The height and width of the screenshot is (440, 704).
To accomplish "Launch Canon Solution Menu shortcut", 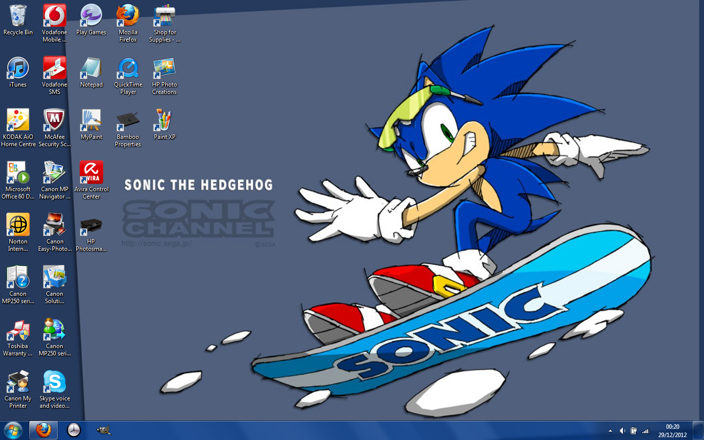I will [54, 285].
